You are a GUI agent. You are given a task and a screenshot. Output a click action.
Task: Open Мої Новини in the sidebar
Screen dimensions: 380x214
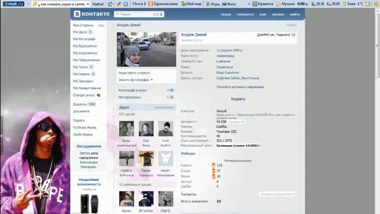tap(81, 74)
